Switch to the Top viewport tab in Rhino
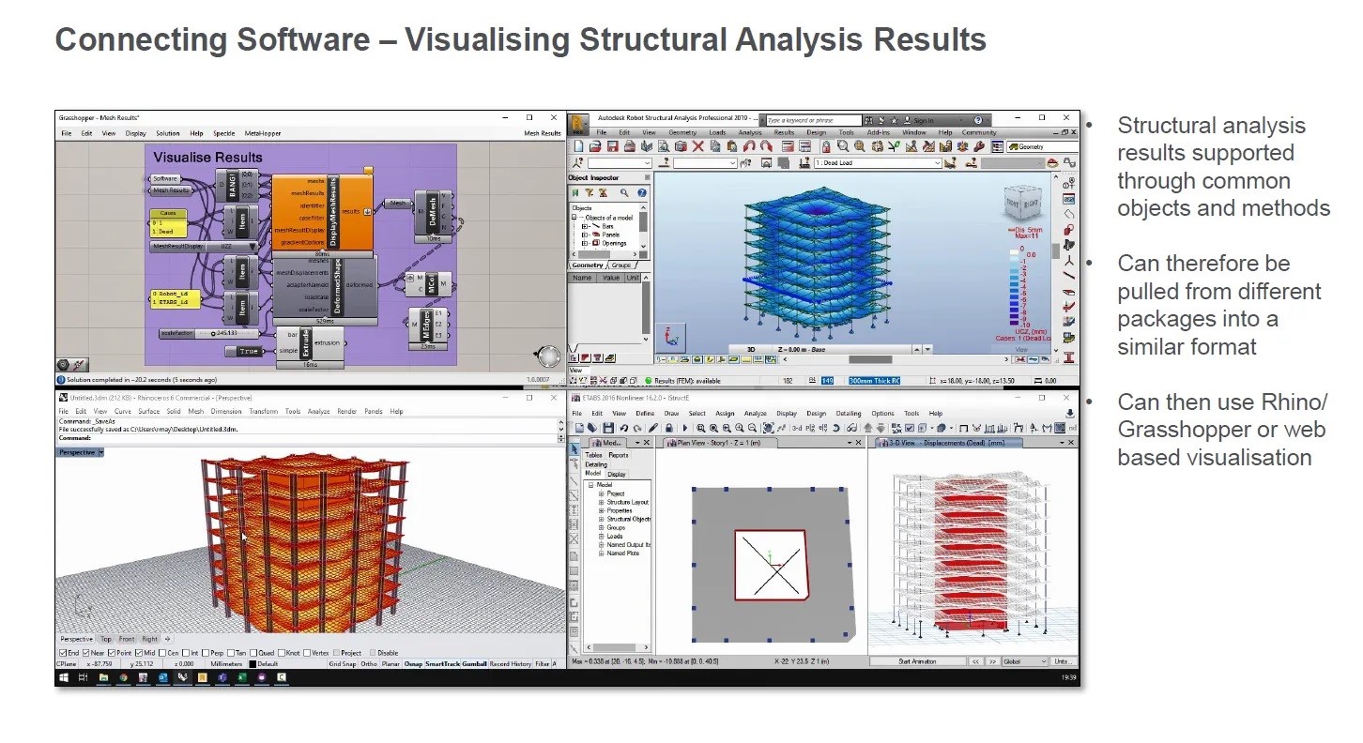The image size is (1363, 743). coord(106,639)
